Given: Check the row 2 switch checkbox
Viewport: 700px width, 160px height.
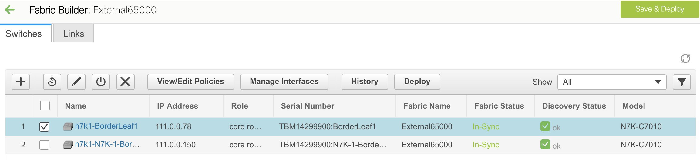Looking at the screenshot, I should click(x=44, y=145).
